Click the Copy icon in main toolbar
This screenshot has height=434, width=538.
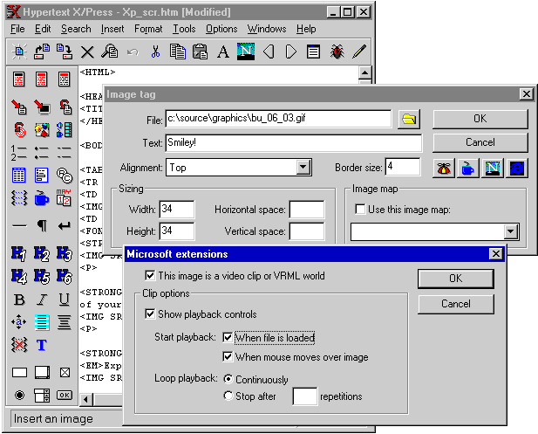point(178,52)
